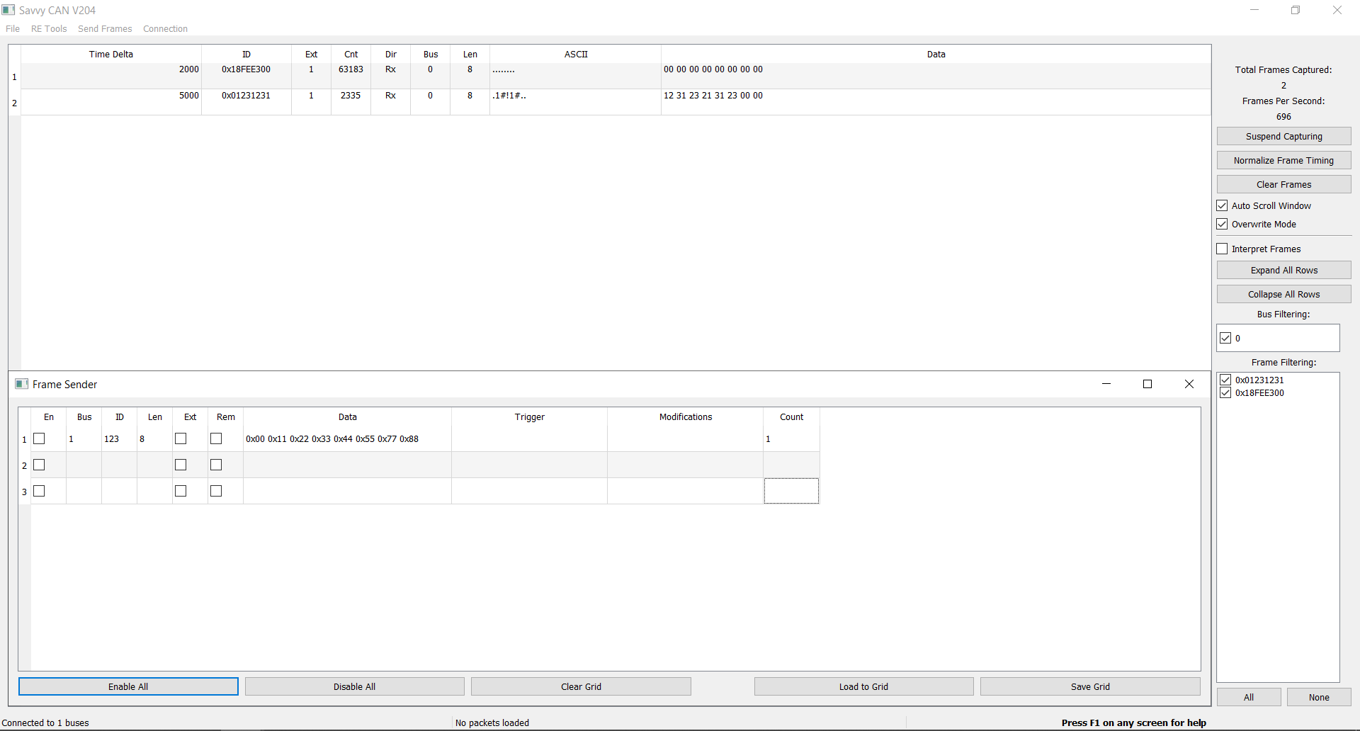This screenshot has height=731, width=1360.
Task: Toggle Auto Scroll Window checkbox
Action: 1222,205
